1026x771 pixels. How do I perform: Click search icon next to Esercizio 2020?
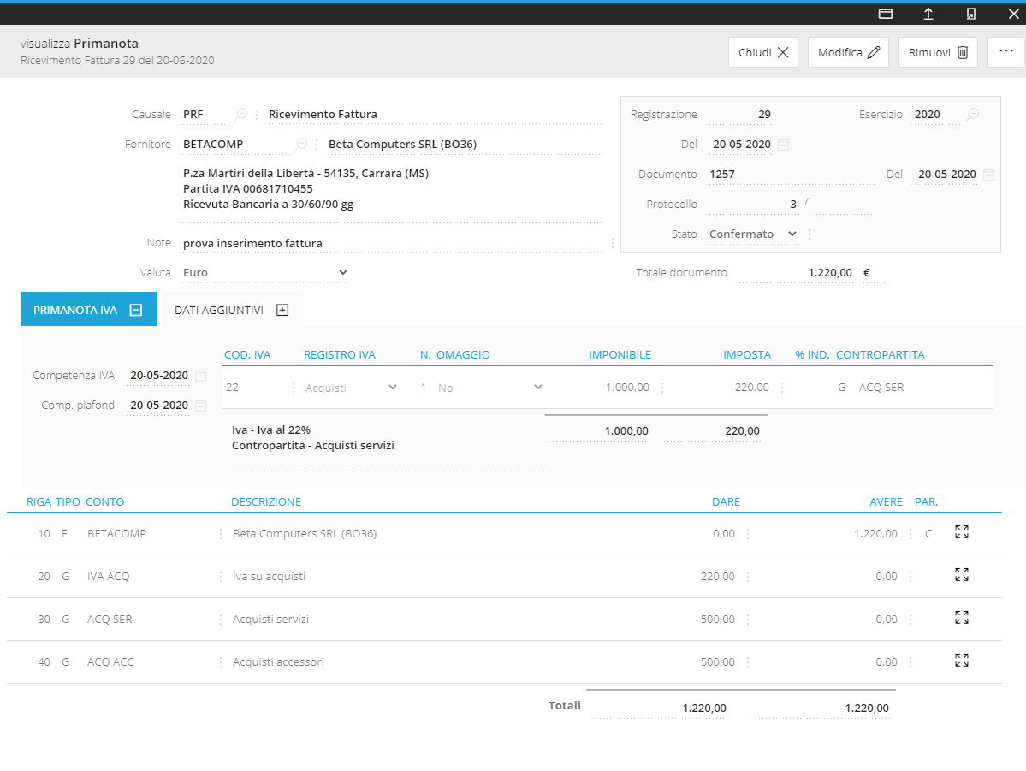973,114
